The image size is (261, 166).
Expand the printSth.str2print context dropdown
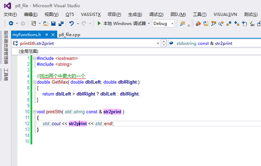tap(158, 43)
